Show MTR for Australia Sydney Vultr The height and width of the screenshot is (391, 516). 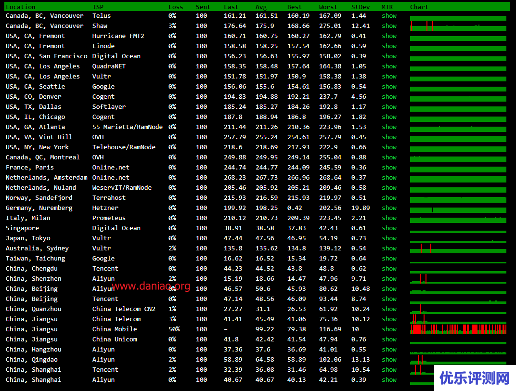tap(389, 248)
